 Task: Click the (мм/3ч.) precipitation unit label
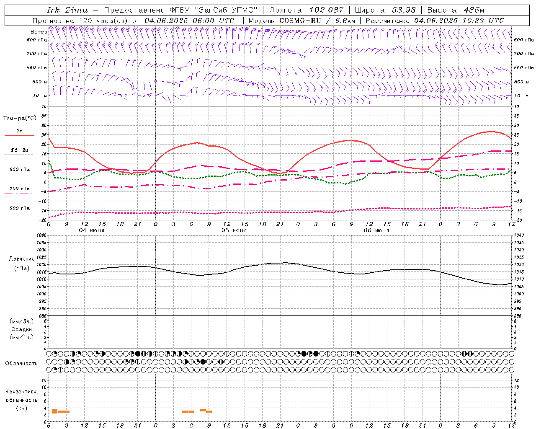coord(22,321)
